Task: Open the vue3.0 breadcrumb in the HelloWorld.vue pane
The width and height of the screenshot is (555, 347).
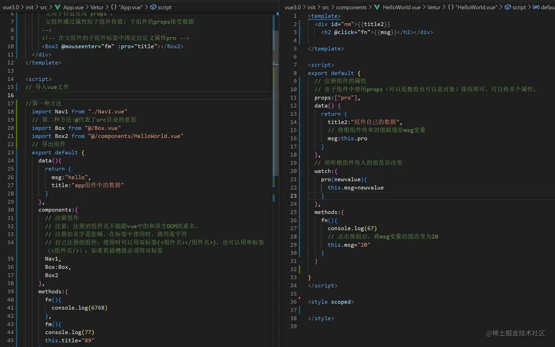Action: point(293,7)
